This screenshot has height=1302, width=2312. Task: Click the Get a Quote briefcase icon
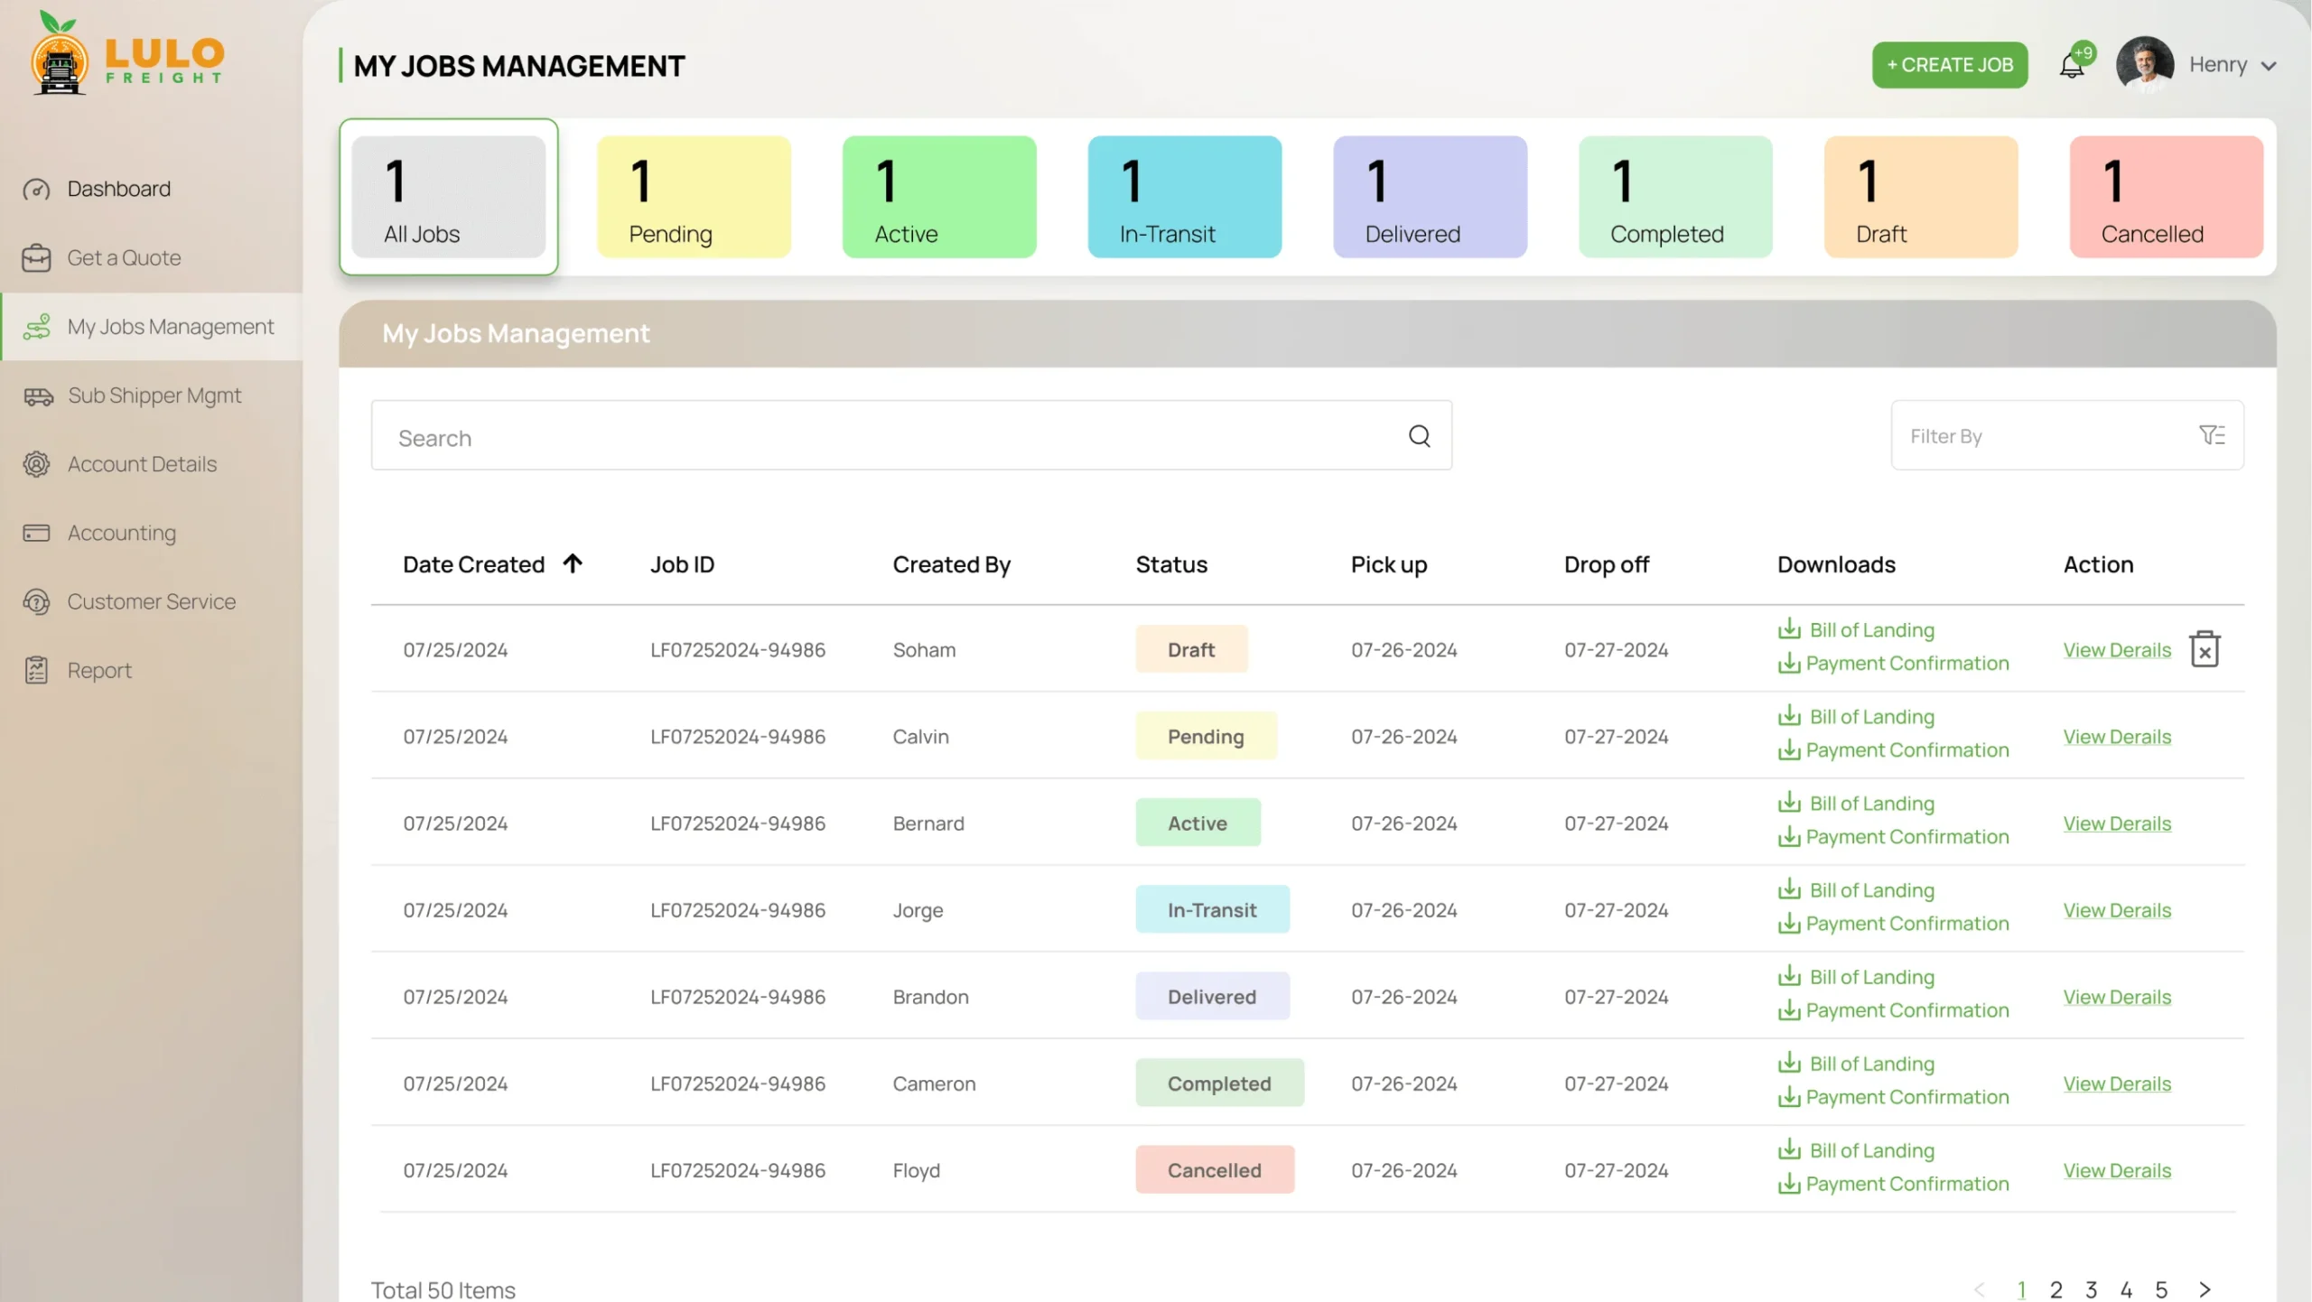[36, 258]
